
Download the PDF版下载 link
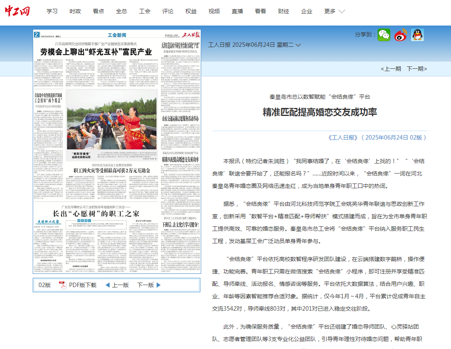(x=83, y=285)
